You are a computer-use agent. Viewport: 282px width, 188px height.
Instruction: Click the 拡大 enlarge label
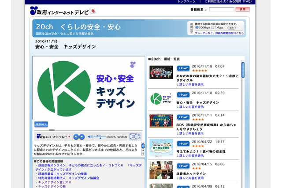point(139,136)
